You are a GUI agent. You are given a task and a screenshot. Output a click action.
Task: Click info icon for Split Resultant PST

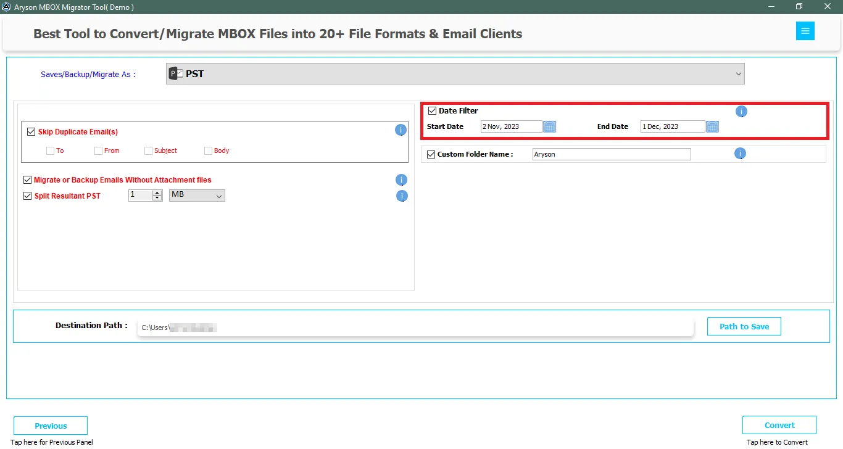[402, 196]
